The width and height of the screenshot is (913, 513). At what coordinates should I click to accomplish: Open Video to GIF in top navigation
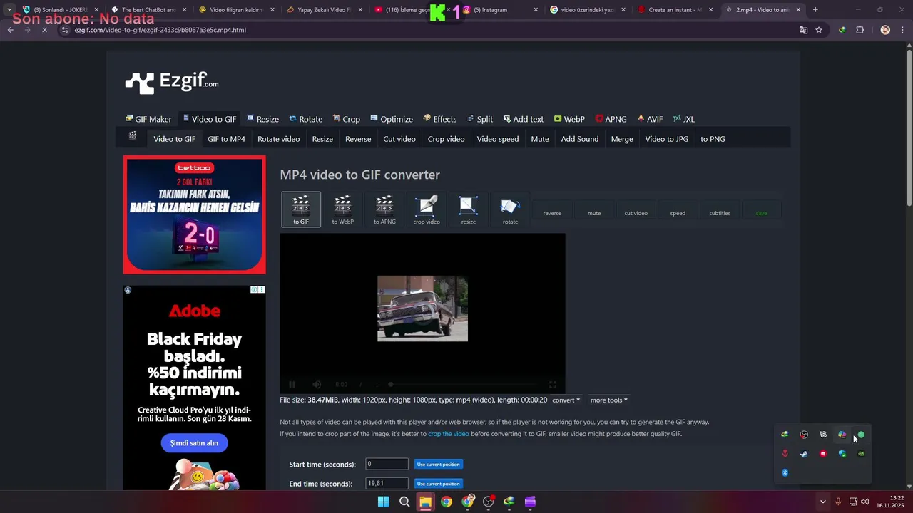point(209,119)
